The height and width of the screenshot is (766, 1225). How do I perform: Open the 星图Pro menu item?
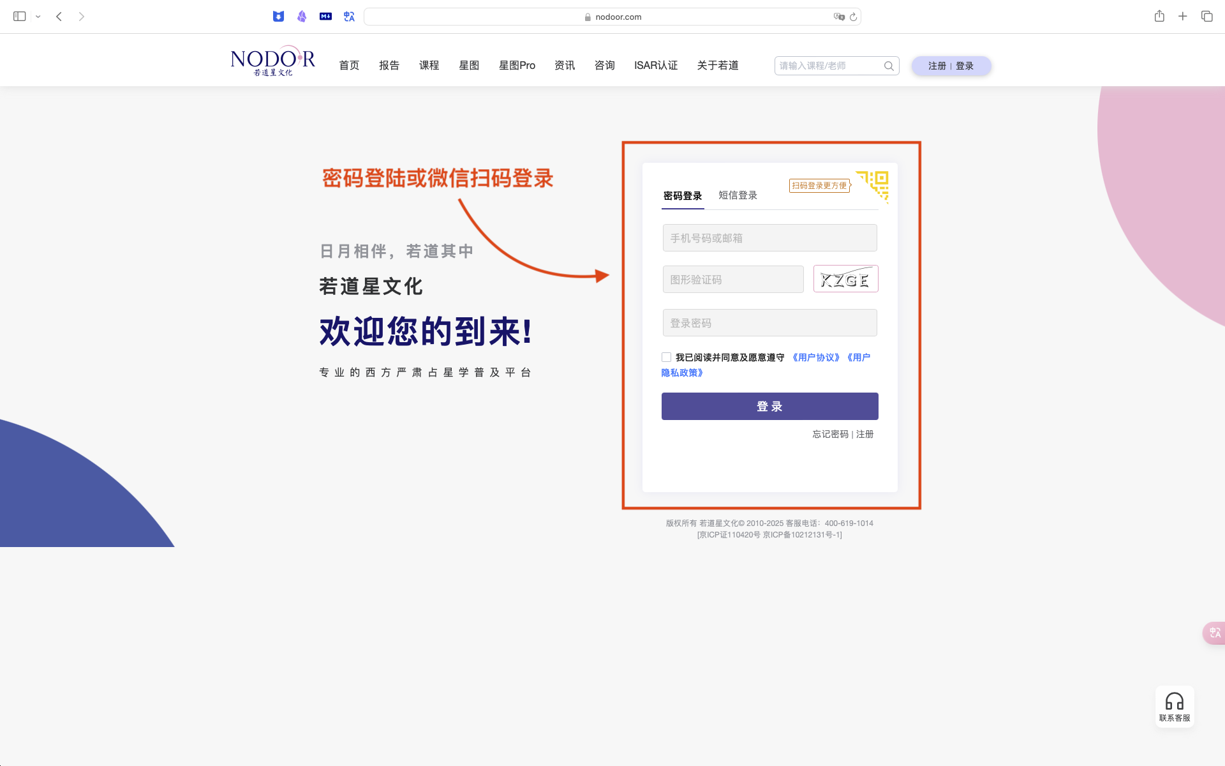pyautogui.click(x=517, y=65)
